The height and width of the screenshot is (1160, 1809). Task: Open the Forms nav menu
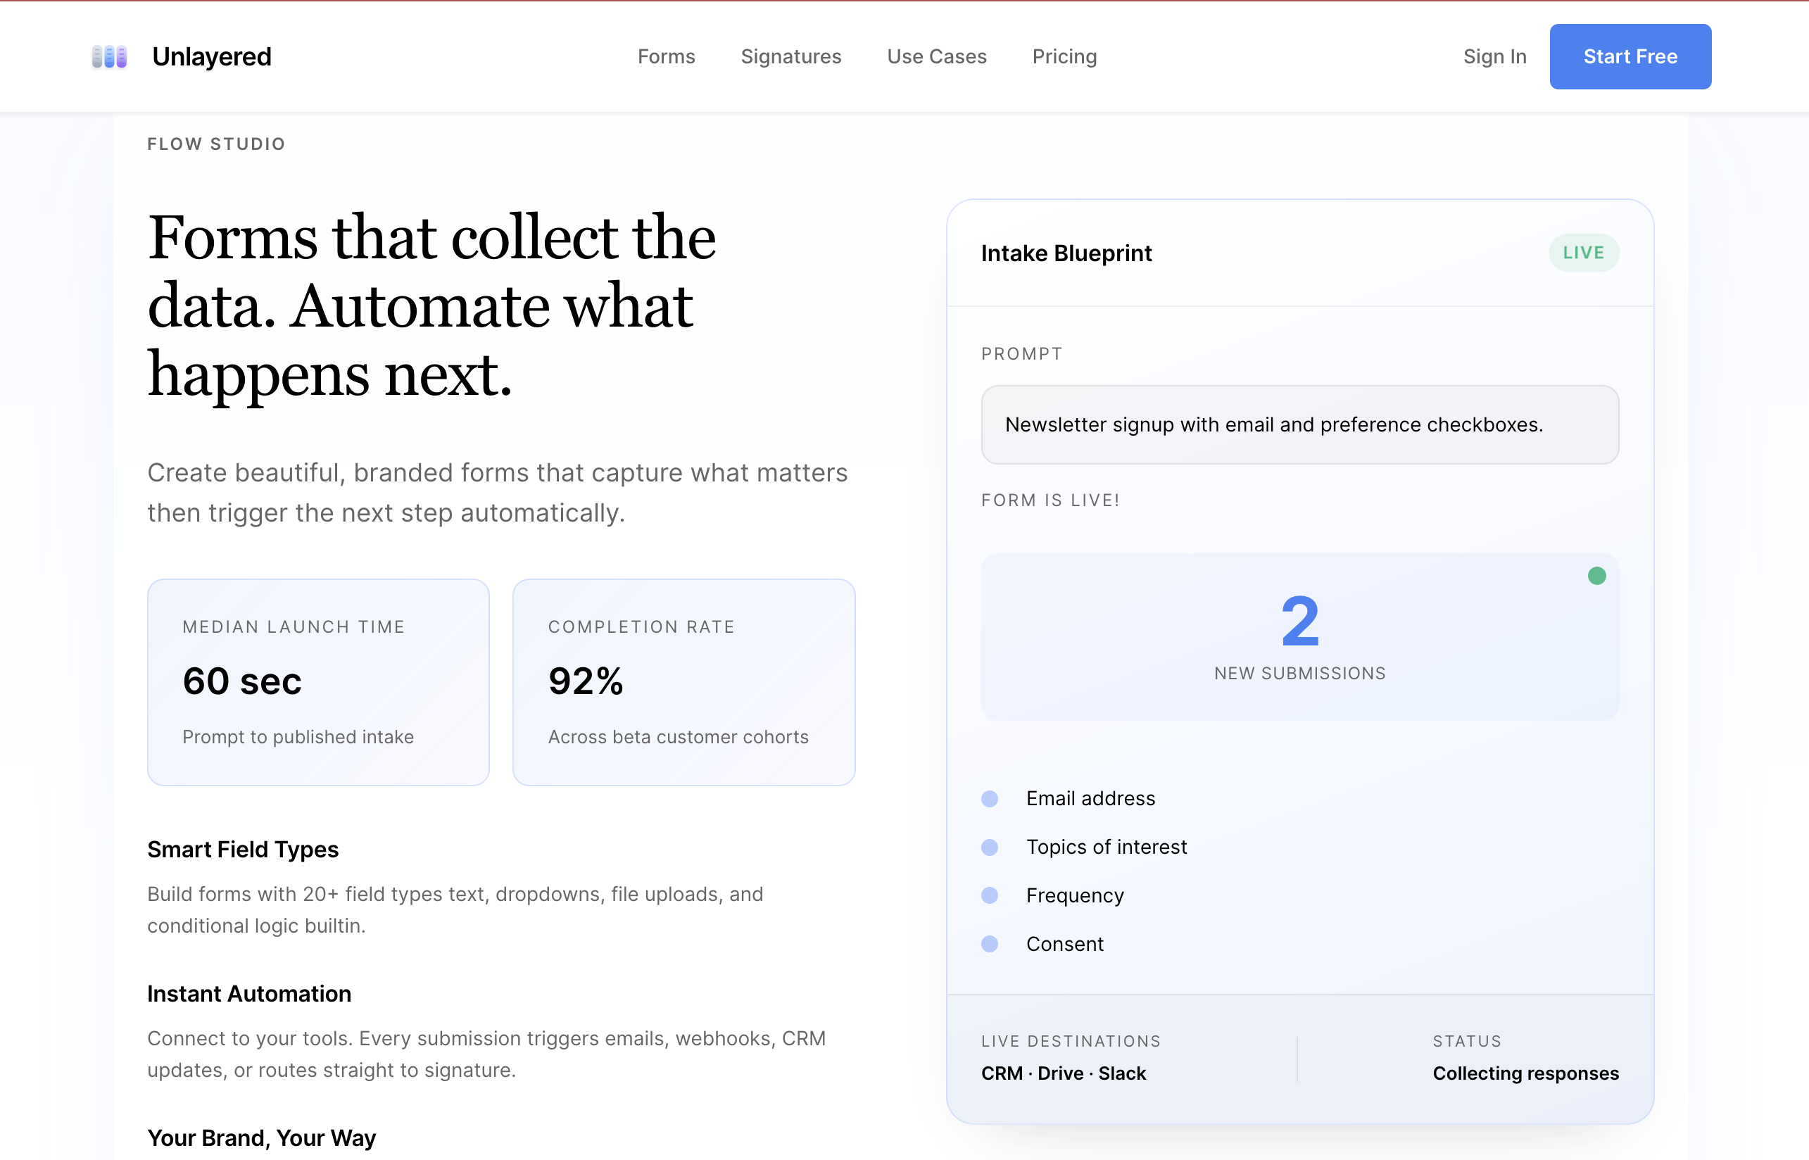(x=666, y=56)
